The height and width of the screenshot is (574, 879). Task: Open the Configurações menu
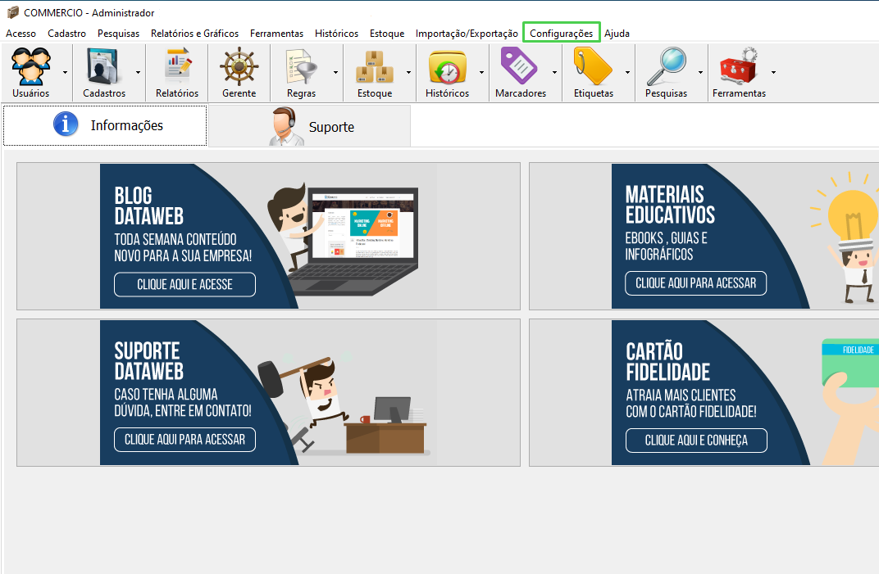pos(561,34)
